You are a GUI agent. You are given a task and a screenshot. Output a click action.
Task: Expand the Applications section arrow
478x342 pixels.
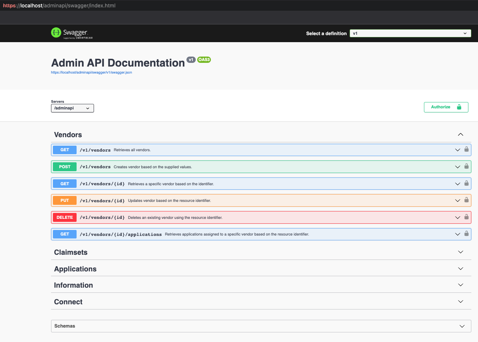coord(461,269)
